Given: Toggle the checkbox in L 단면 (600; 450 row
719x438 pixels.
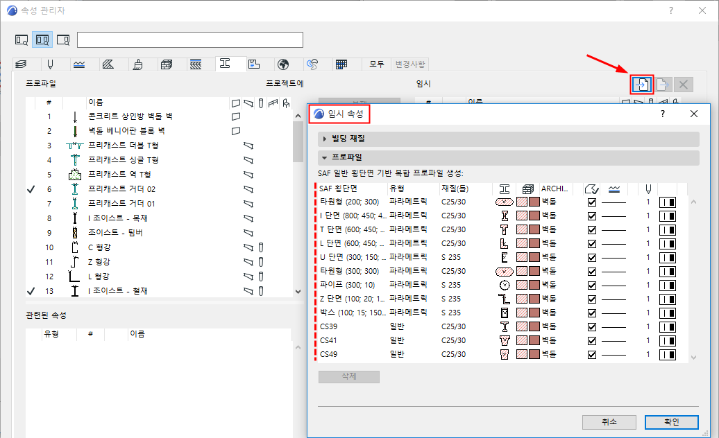Looking at the screenshot, I should pos(592,244).
